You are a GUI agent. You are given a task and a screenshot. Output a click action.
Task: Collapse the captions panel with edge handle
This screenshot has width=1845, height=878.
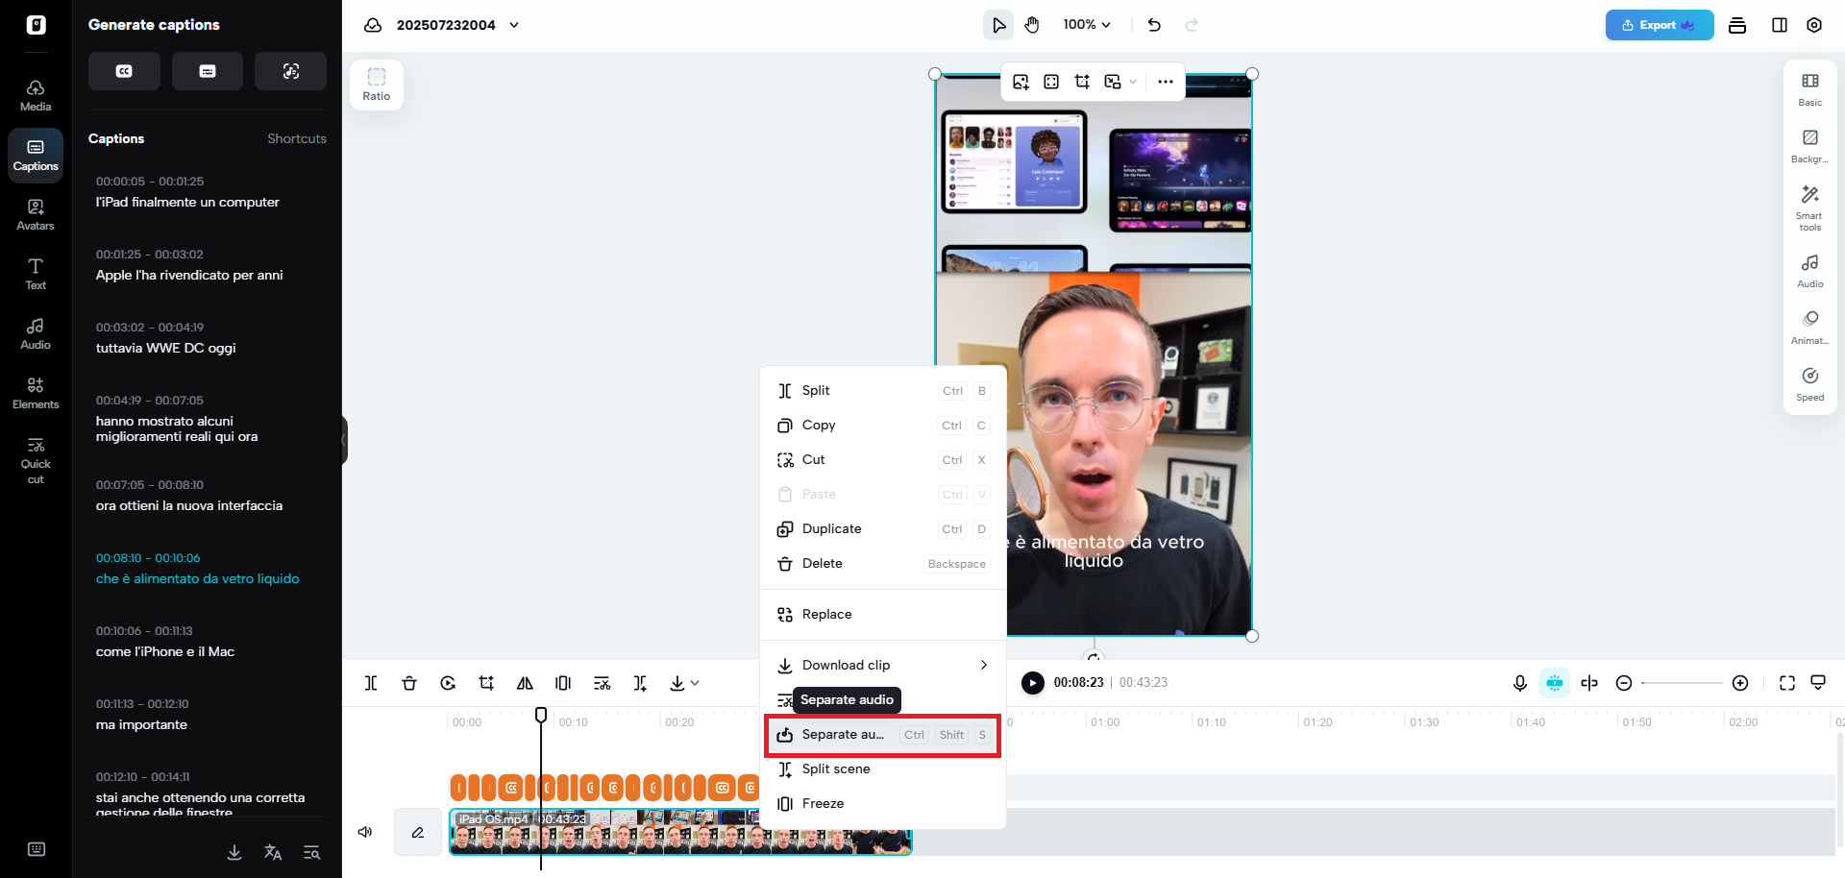pos(344,440)
